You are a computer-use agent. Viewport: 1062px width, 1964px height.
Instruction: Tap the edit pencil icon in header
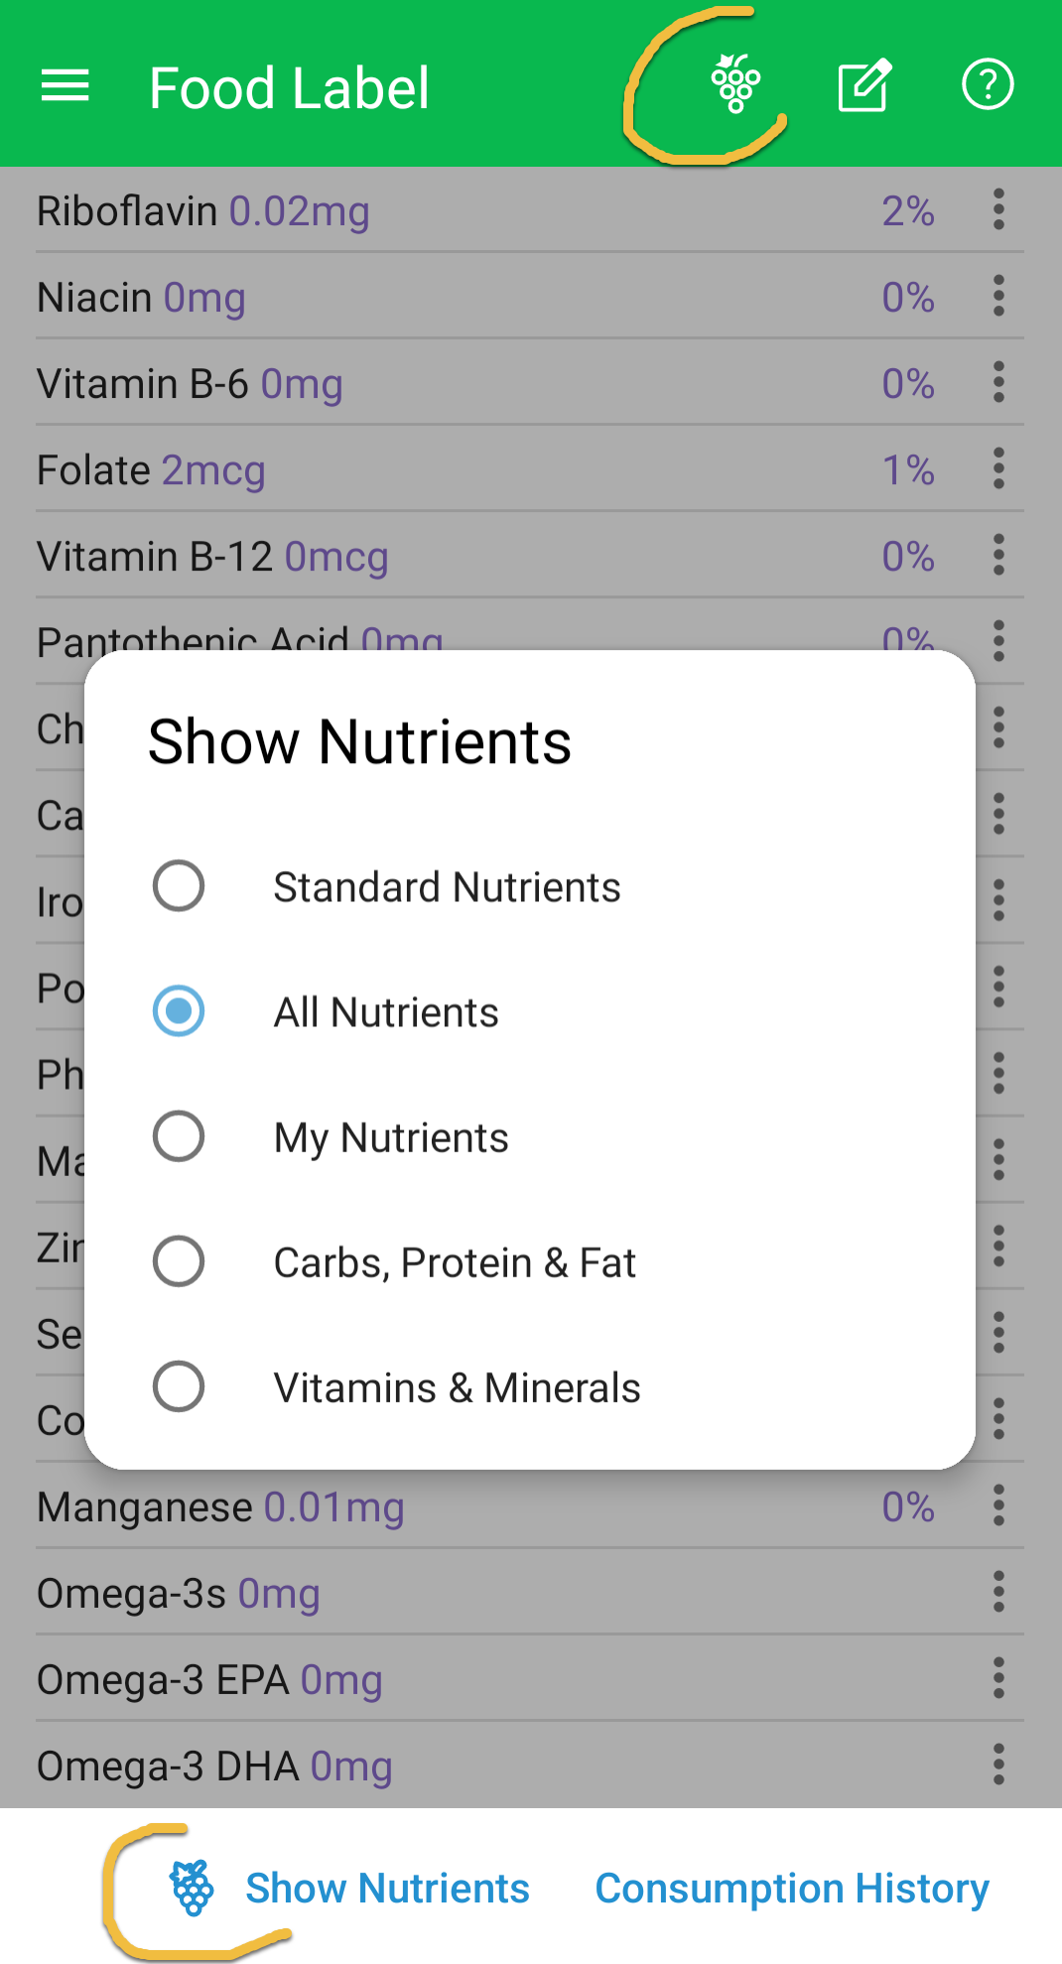(863, 86)
